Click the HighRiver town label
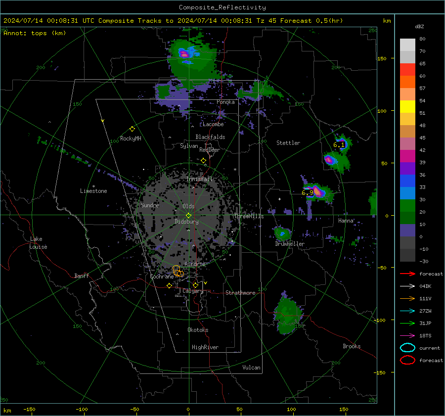This screenshot has width=445, height=416. tap(205, 347)
